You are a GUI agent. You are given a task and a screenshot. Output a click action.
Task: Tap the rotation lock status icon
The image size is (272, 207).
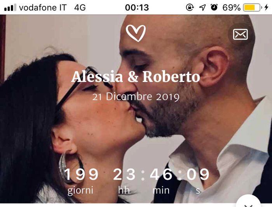(190, 7)
